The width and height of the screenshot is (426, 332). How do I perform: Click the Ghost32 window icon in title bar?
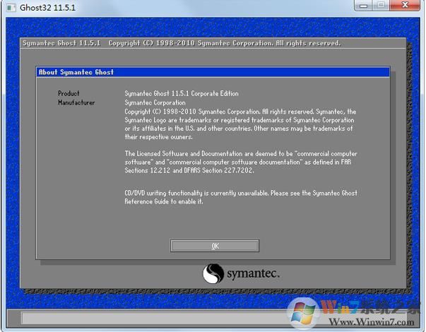[9, 6]
